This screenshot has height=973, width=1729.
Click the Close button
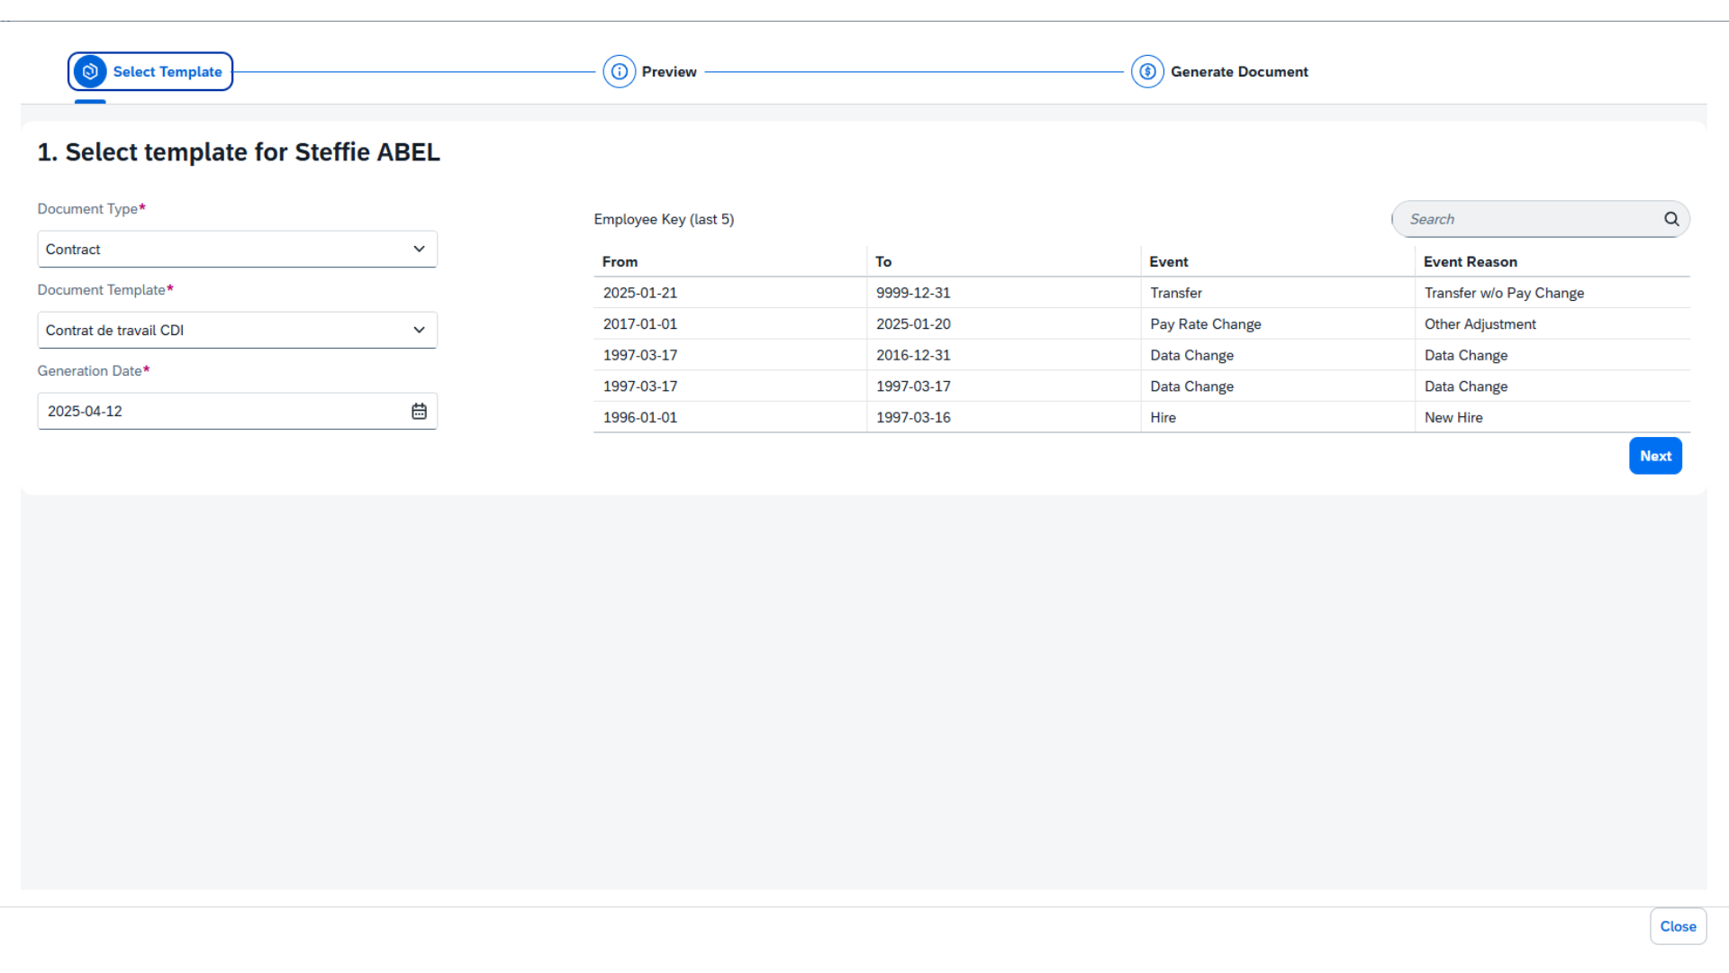(1678, 926)
